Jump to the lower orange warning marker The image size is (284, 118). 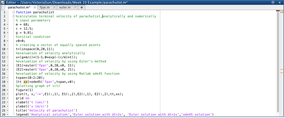(282, 72)
